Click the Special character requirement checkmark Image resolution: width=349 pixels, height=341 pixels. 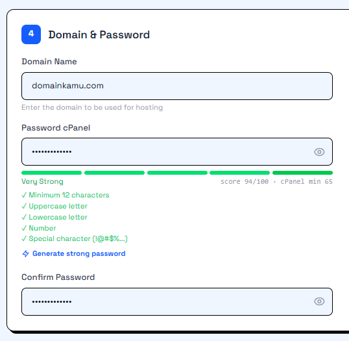pyautogui.click(x=24, y=239)
